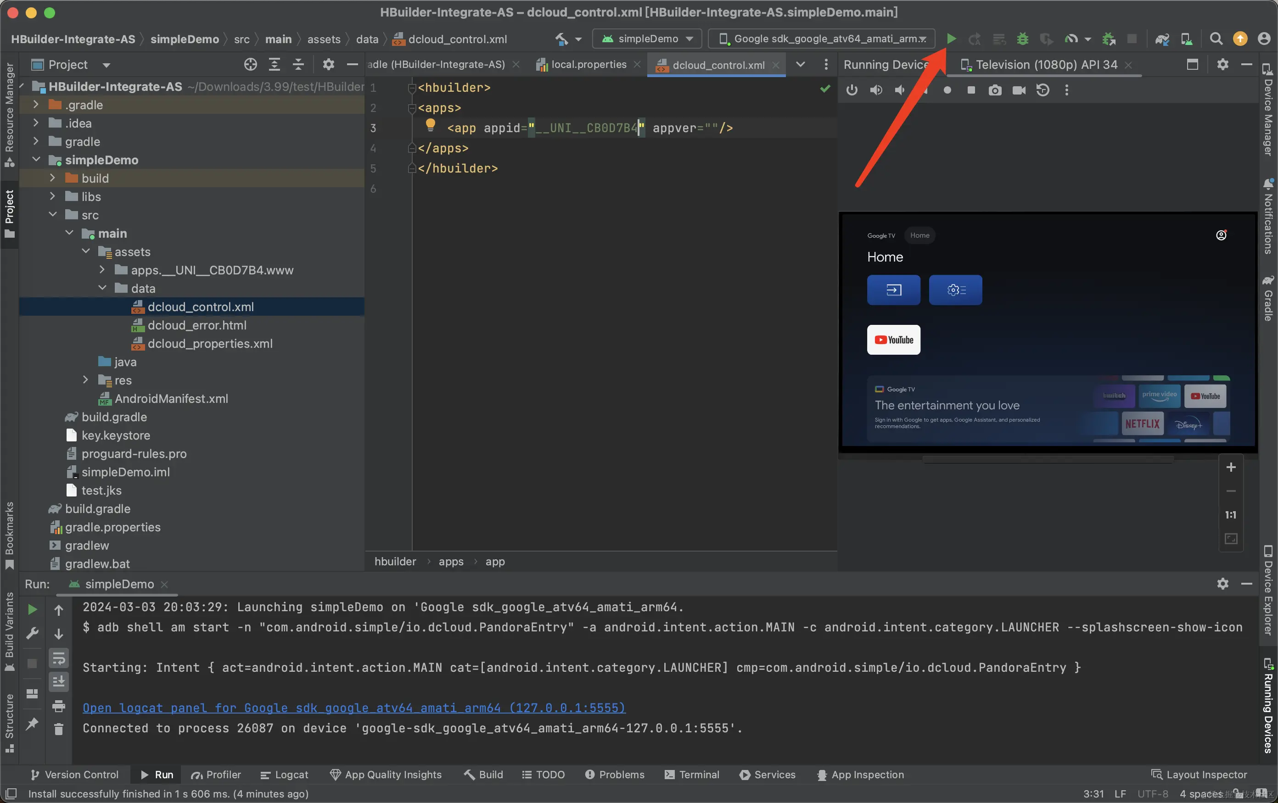The height and width of the screenshot is (803, 1278).
Task: Click the trash icon in Run console
Action: point(59,729)
